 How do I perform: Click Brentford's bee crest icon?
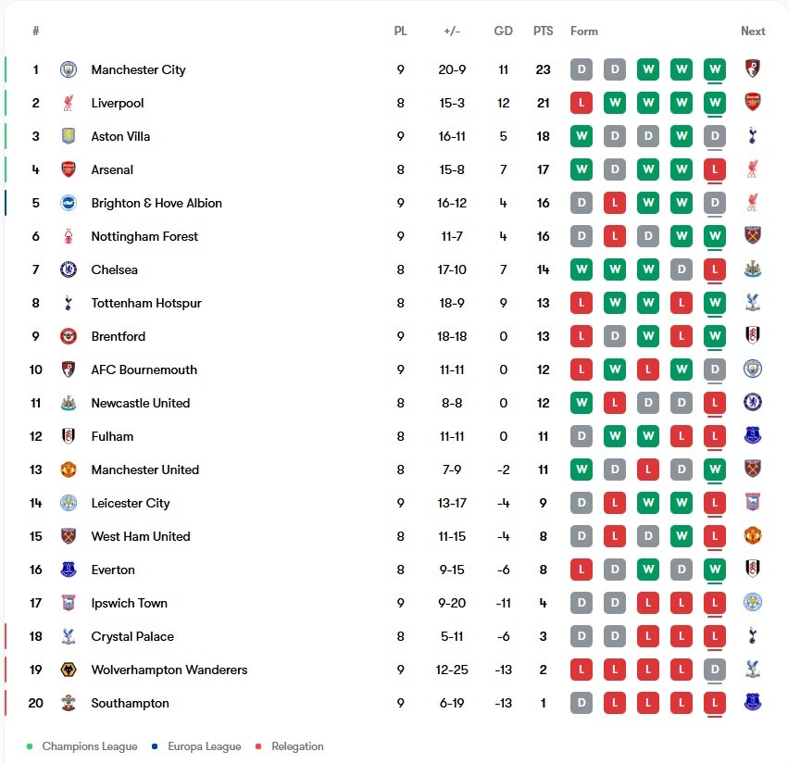69,336
